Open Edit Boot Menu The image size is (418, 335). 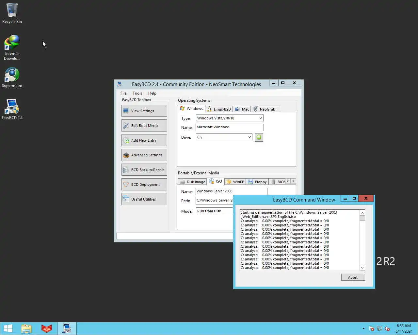coord(144,126)
